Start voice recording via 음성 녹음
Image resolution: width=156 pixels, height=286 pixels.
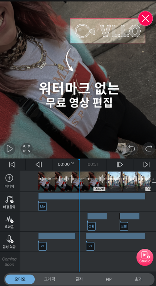tap(10, 242)
